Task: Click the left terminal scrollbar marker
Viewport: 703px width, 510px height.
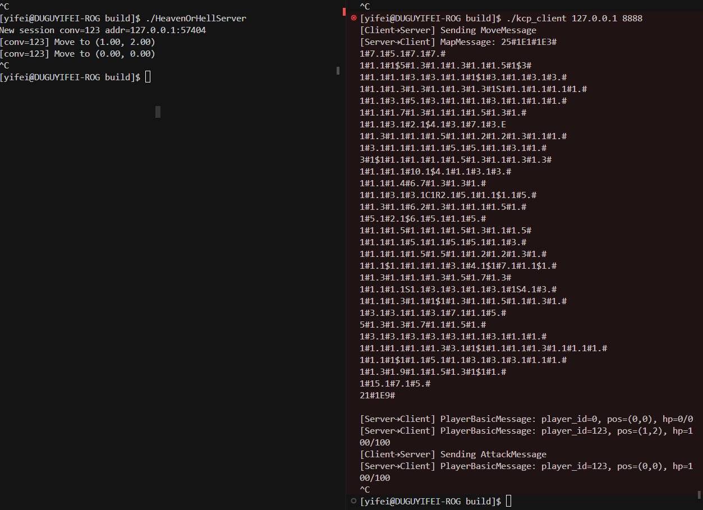Action: tap(338, 71)
